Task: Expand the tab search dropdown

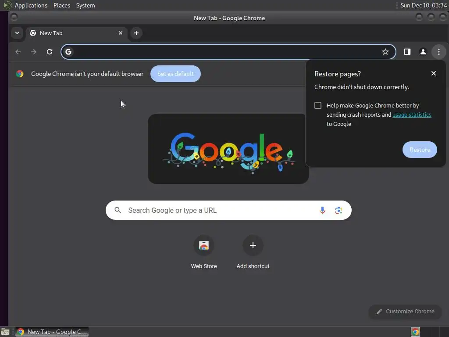Action: tap(17, 32)
